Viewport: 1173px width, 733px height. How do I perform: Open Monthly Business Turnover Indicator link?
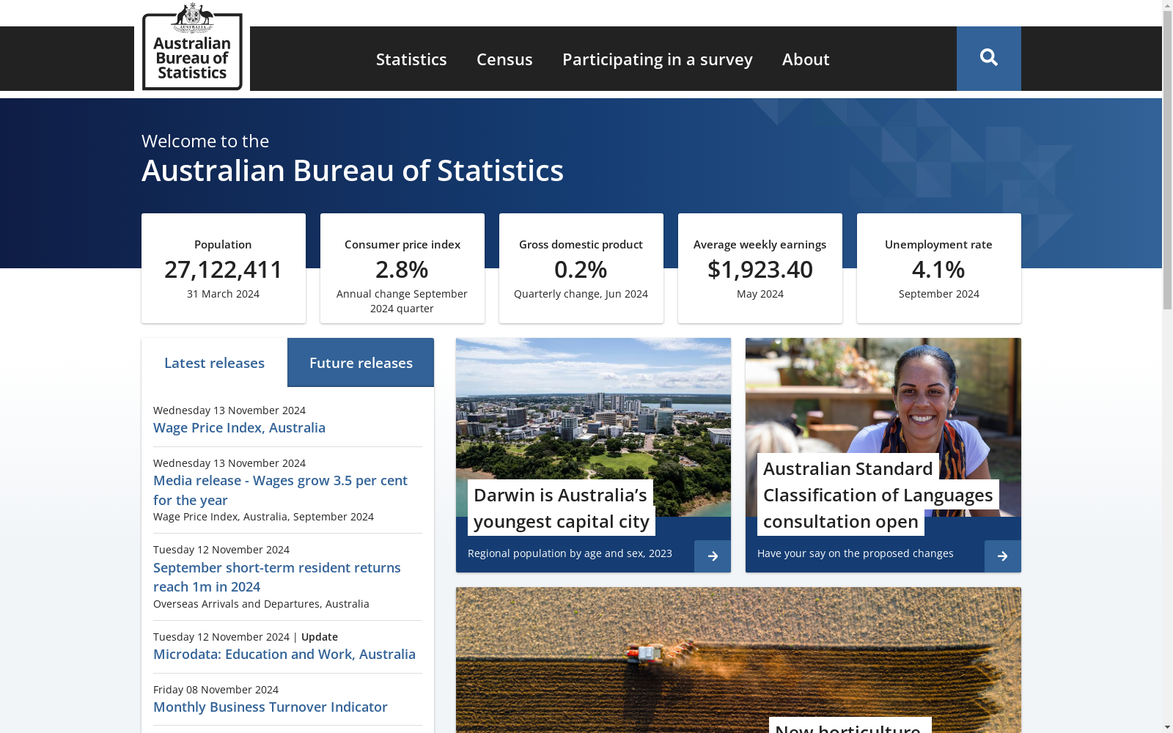pyautogui.click(x=270, y=707)
